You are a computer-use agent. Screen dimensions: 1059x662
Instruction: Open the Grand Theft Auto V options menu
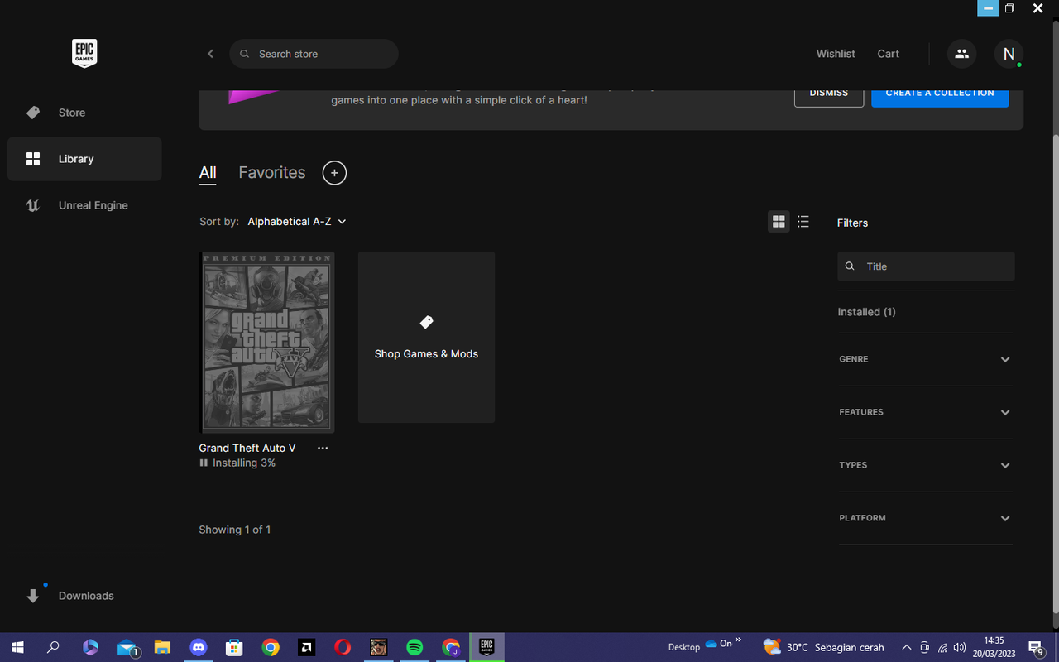323,448
